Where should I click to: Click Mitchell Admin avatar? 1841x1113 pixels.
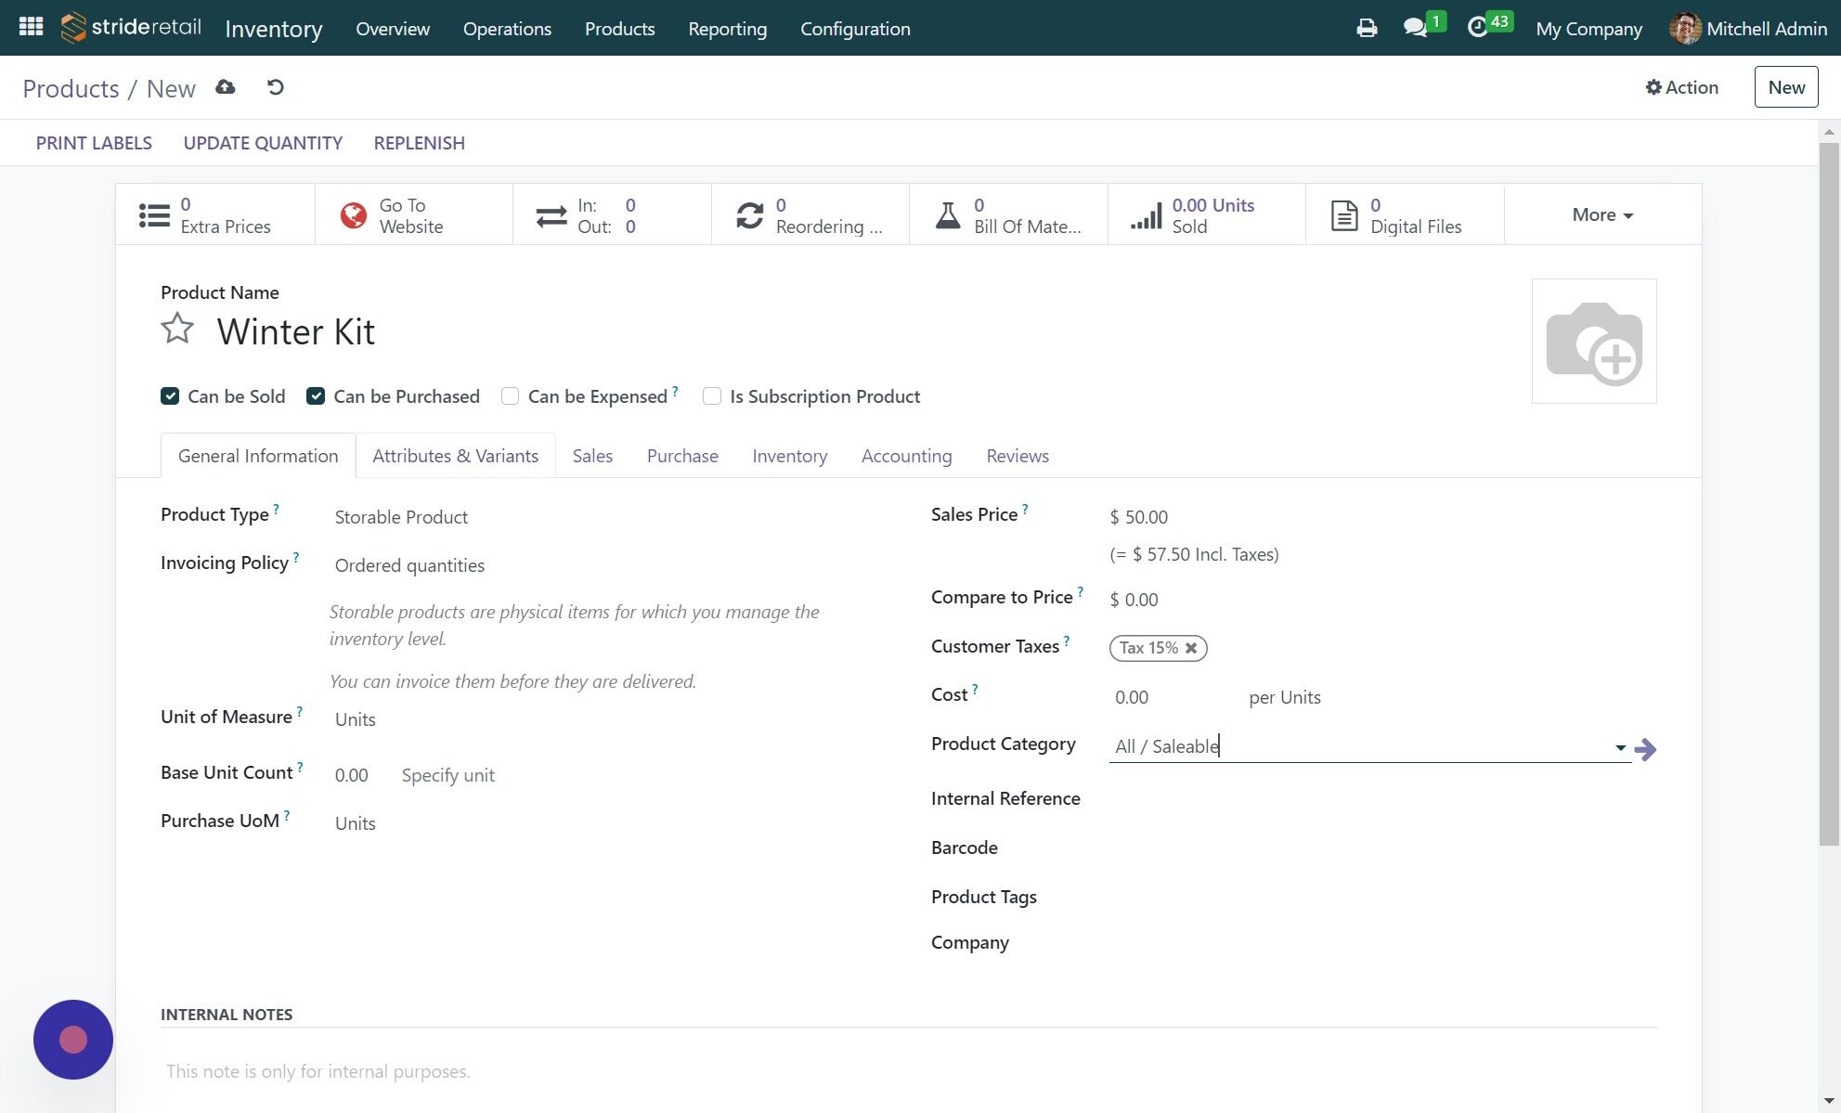(1685, 28)
